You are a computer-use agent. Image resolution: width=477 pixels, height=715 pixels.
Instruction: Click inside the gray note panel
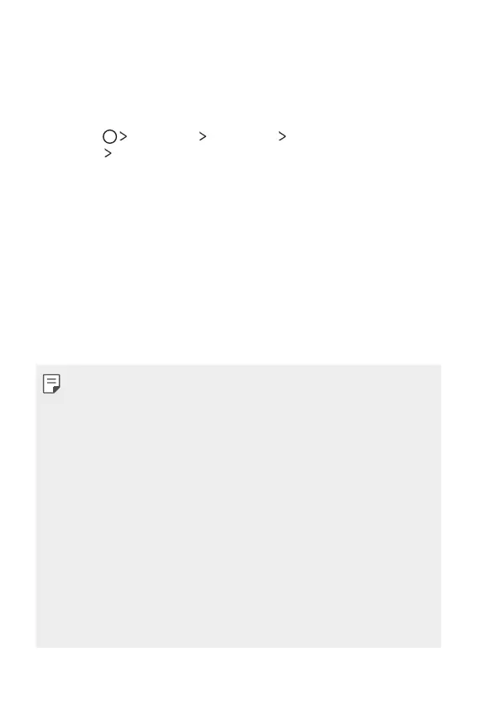pyautogui.click(x=239, y=506)
